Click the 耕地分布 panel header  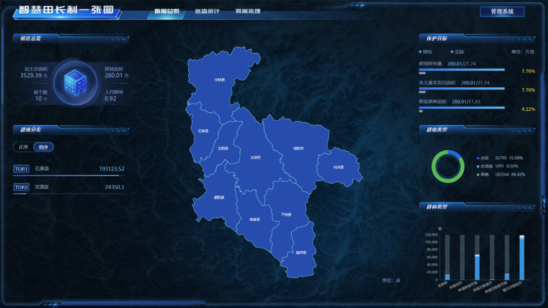point(71,130)
